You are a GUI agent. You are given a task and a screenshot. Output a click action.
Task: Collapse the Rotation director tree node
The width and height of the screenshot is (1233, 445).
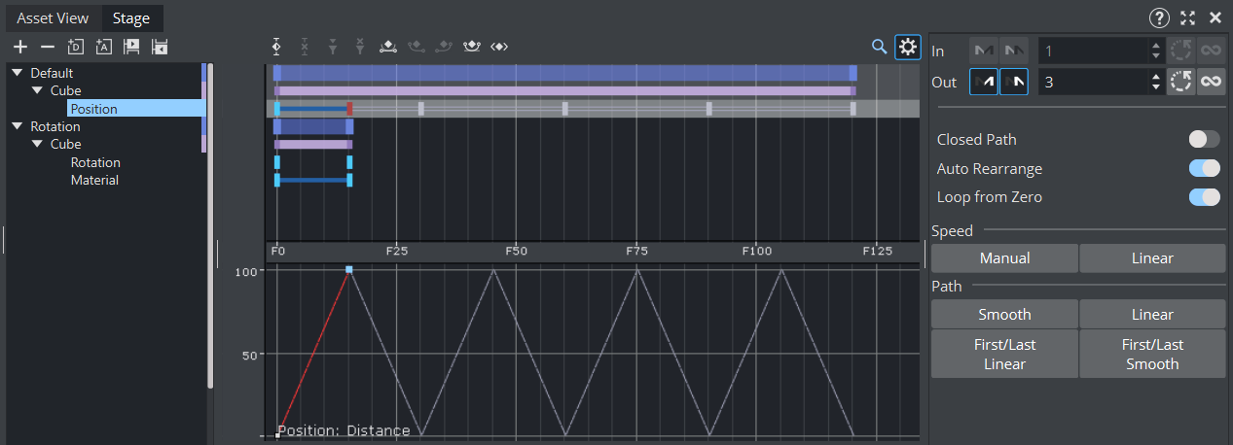[17, 126]
